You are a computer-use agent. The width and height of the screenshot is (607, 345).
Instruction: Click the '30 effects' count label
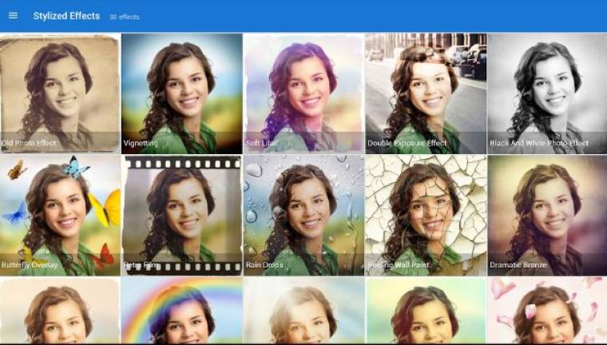(x=125, y=17)
